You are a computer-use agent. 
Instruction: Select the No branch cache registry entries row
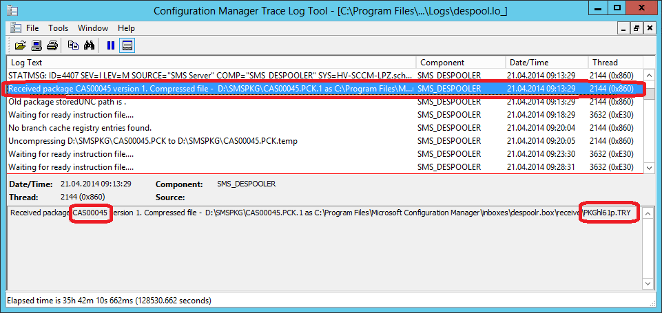coord(325,128)
